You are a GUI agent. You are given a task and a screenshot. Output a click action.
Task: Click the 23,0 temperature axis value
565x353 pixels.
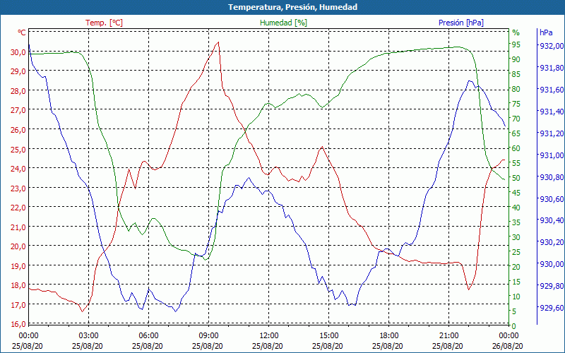pyautogui.click(x=18, y=188)
